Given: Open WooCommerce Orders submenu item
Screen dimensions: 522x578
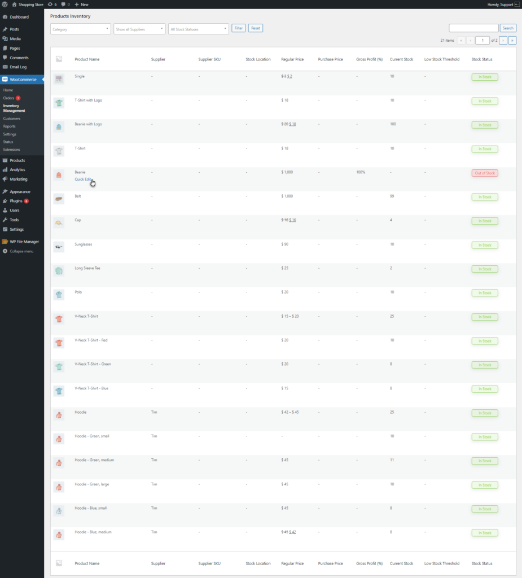Looking at the screenshot, I should (x=8, y=98).
